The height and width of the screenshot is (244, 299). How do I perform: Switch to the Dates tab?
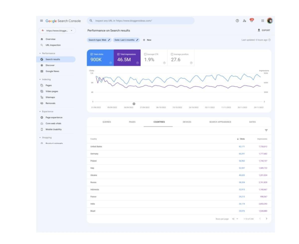pyautogui.click(x=252, y=122)
